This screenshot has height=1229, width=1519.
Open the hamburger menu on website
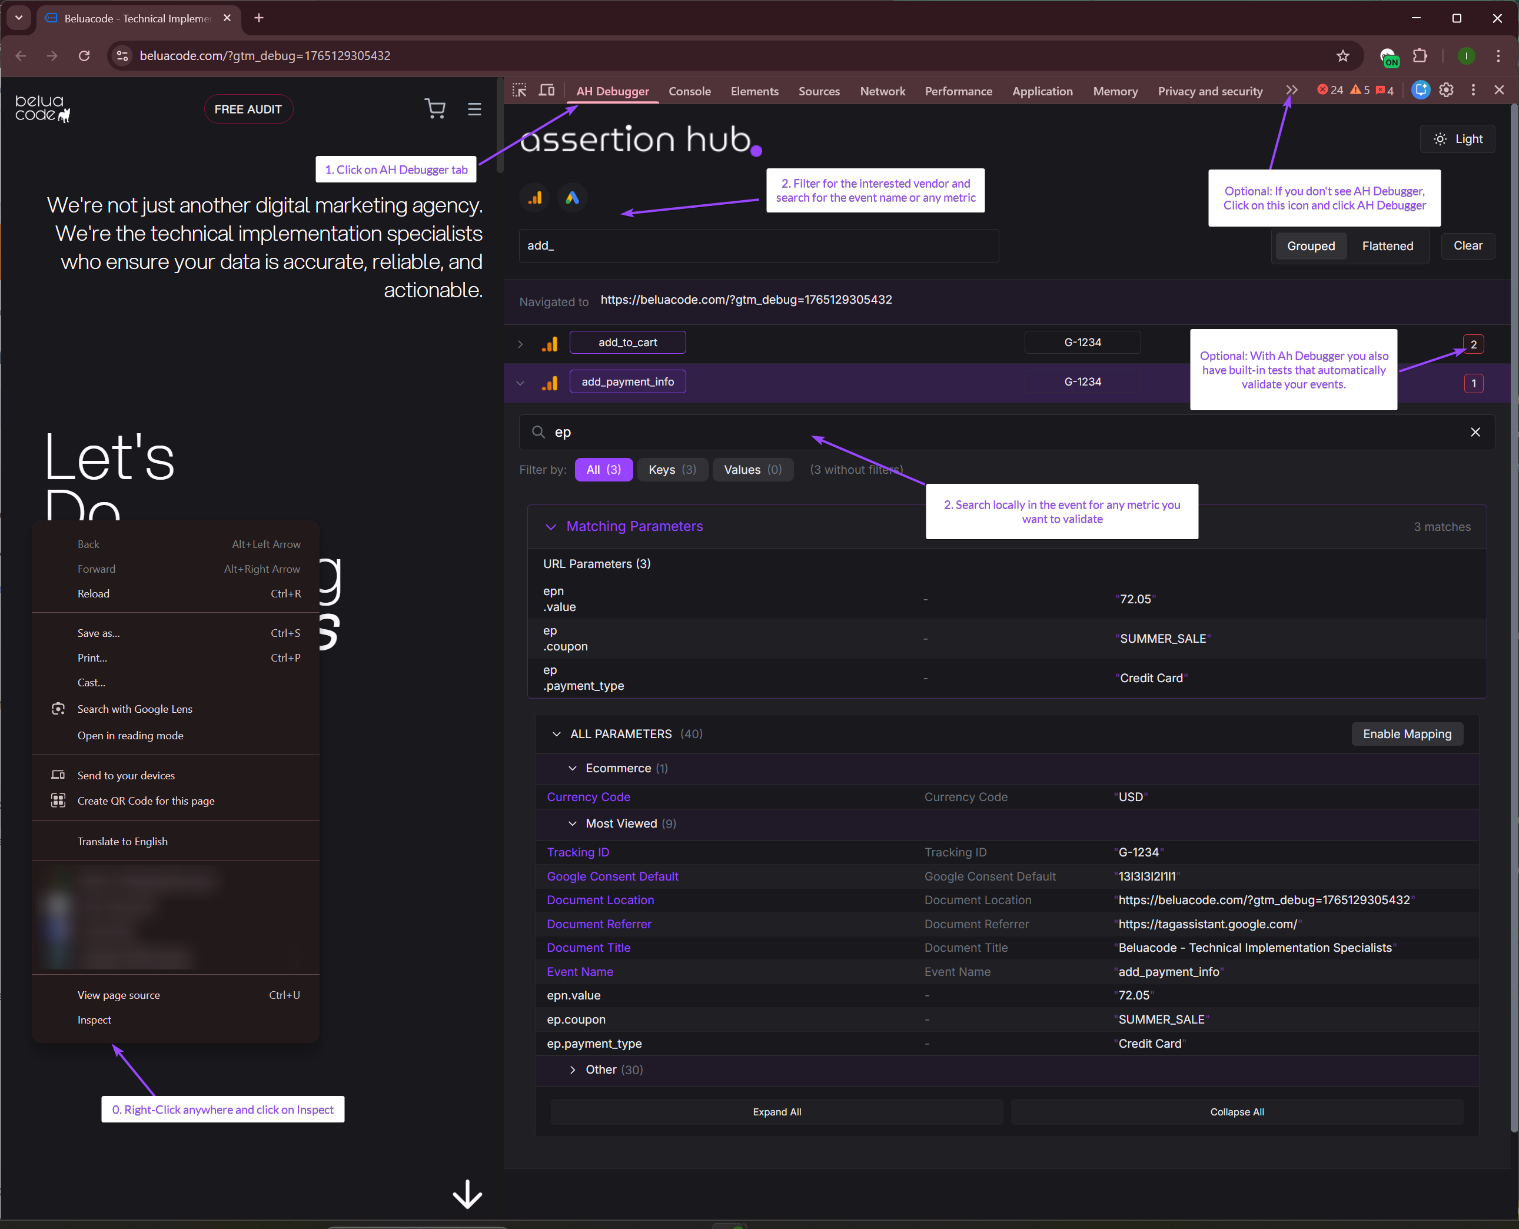474,109
